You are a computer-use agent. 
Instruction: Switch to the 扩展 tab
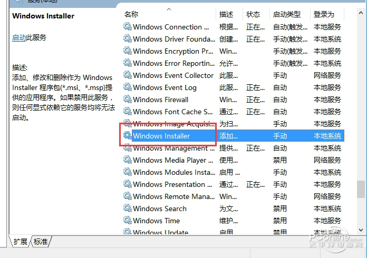(20, 241)
